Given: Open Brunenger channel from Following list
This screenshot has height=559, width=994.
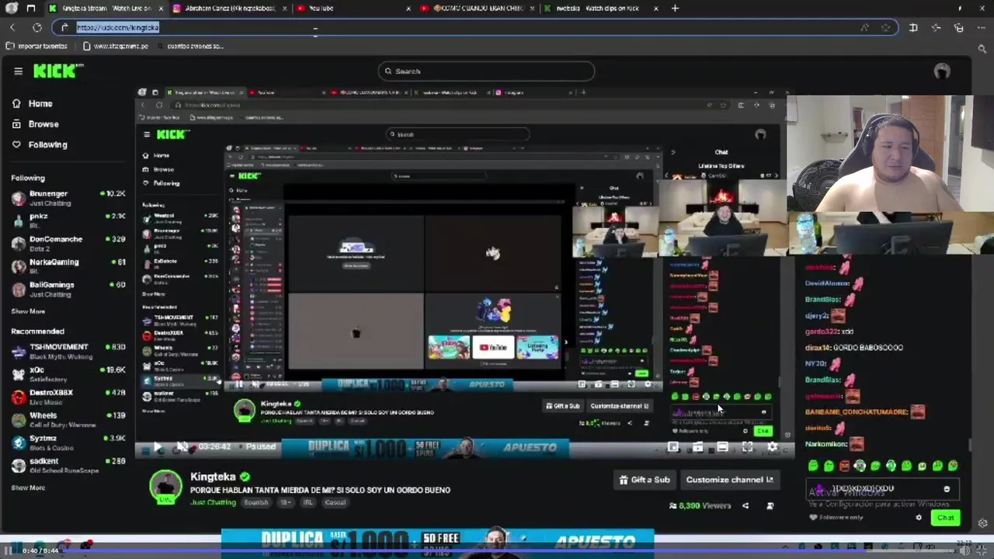Looking at the screenshot, I should [68, 197].
